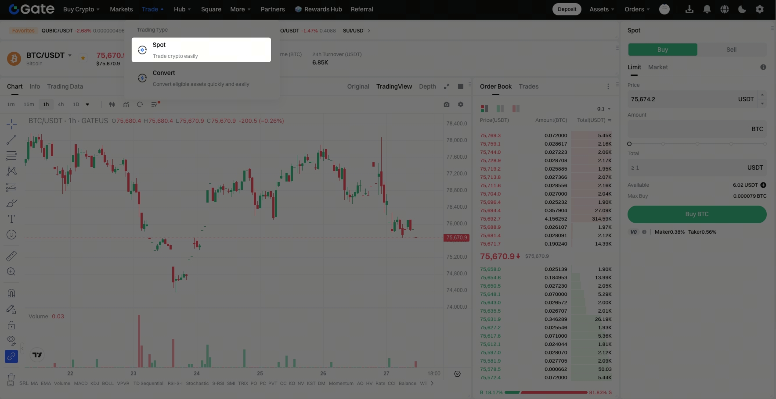Expand the BTC/USDT pair selector arrow
The height and width of the screenshot is (399, 776).
(x=70, y=55)
